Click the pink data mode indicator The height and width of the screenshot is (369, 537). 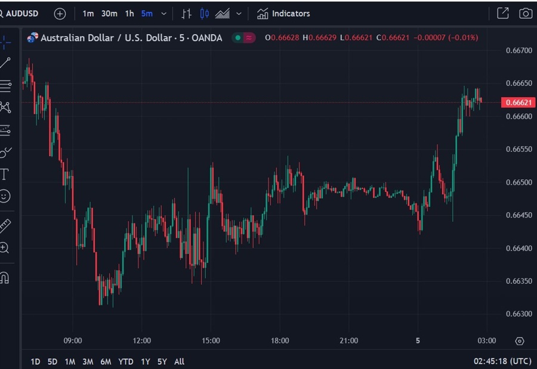[x=249, y=38]
